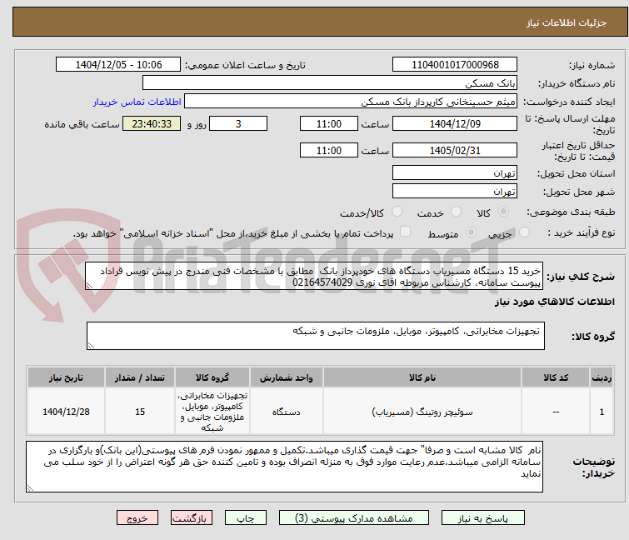Viewport: 629px width, 540px height.
Task: Click the چاپ print button
Action: 246,518
